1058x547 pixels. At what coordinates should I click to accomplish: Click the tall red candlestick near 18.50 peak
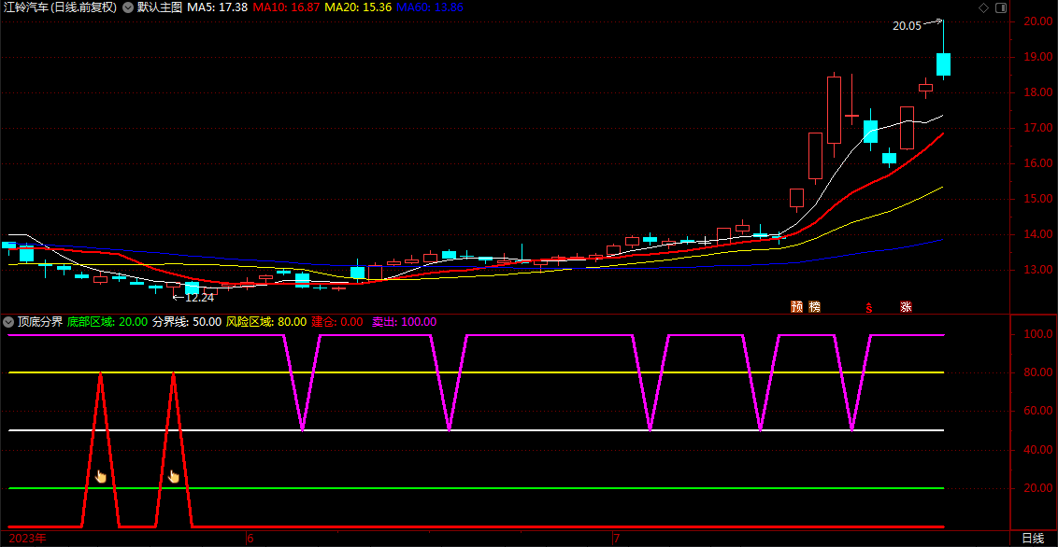(x=834, y=110)
